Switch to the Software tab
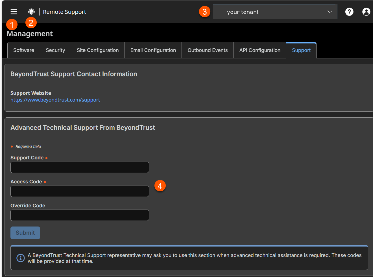 pyautogui.click(x=24, y=50)
